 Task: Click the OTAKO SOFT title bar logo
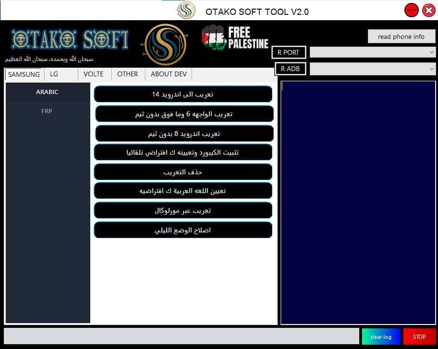tap(186, 10)
